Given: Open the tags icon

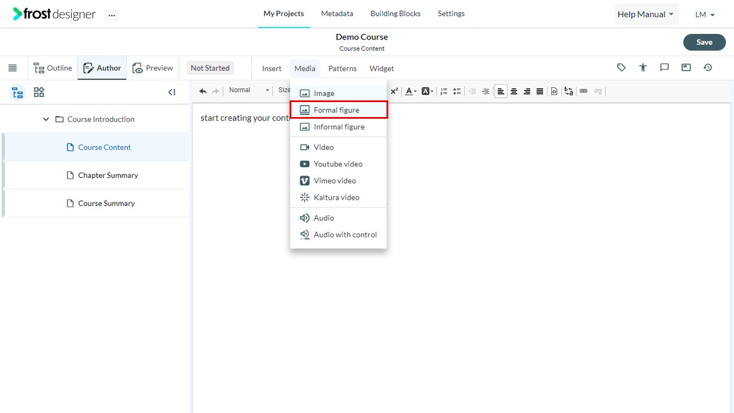Looking at the screenshot, I should [622, 68].
